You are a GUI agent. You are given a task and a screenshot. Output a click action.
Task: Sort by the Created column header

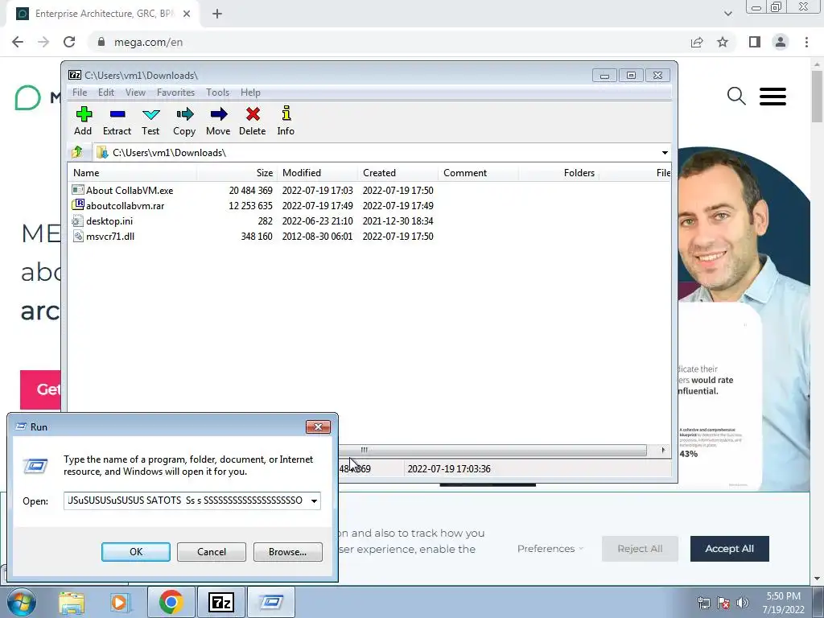click(398, 173)
